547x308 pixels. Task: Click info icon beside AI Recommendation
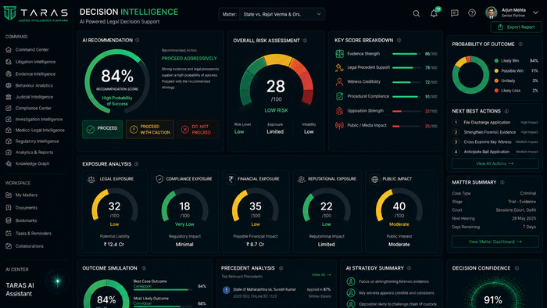tap(137, 41)
